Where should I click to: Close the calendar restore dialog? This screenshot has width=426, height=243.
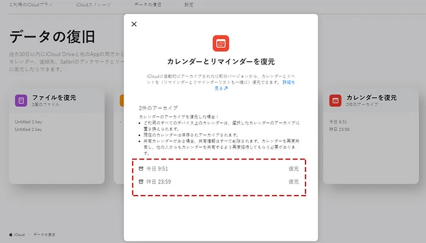pos(134,24)
